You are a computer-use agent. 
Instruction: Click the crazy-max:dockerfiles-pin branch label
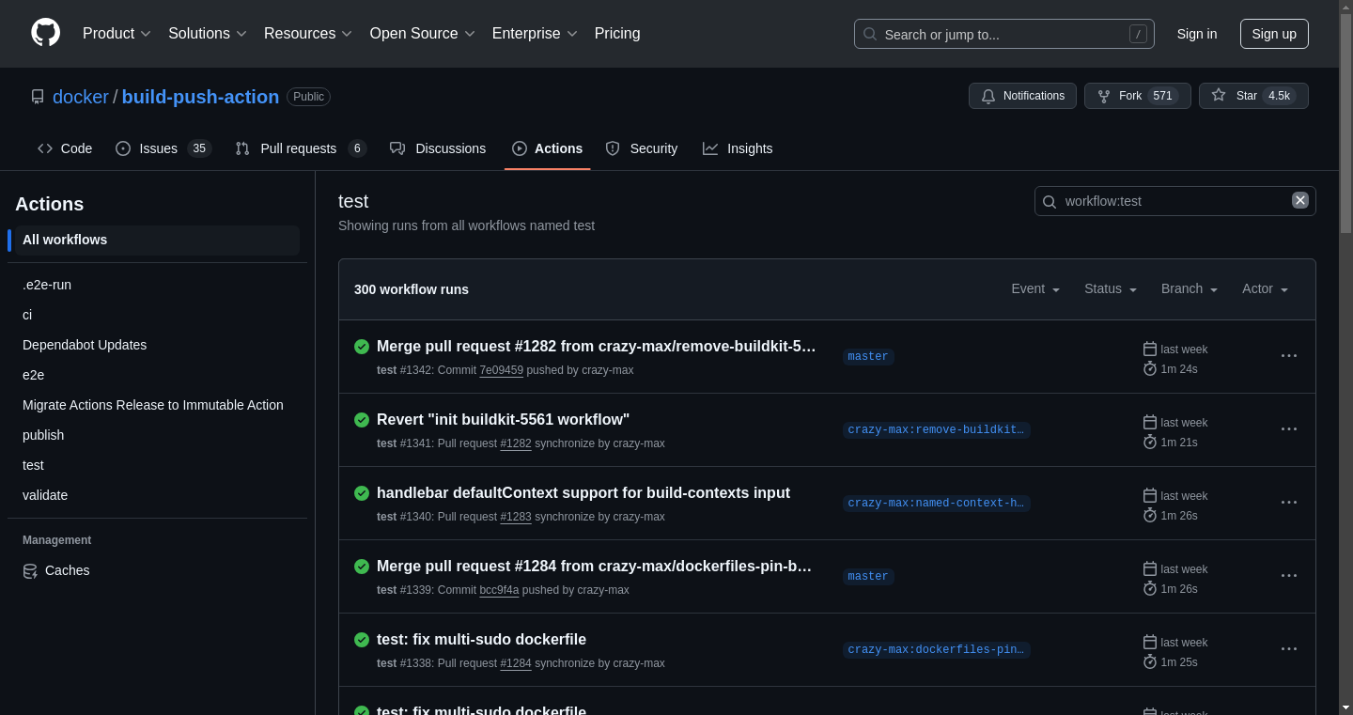[937, 649]
